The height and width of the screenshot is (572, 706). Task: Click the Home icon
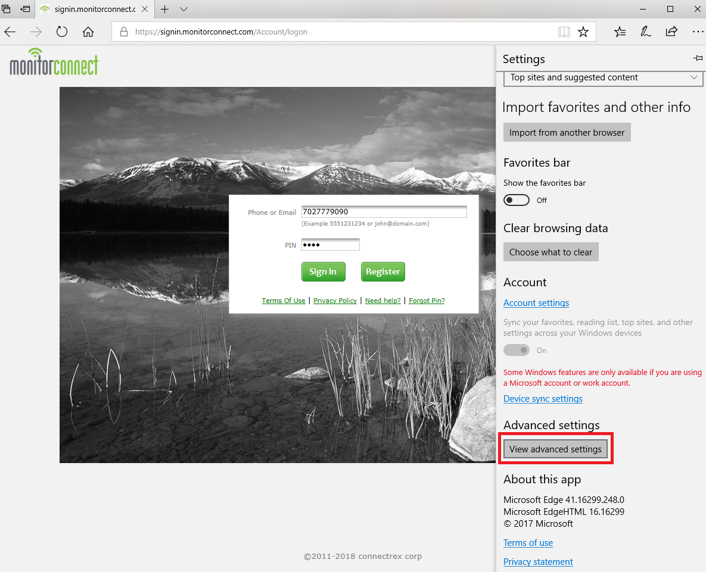88,32
